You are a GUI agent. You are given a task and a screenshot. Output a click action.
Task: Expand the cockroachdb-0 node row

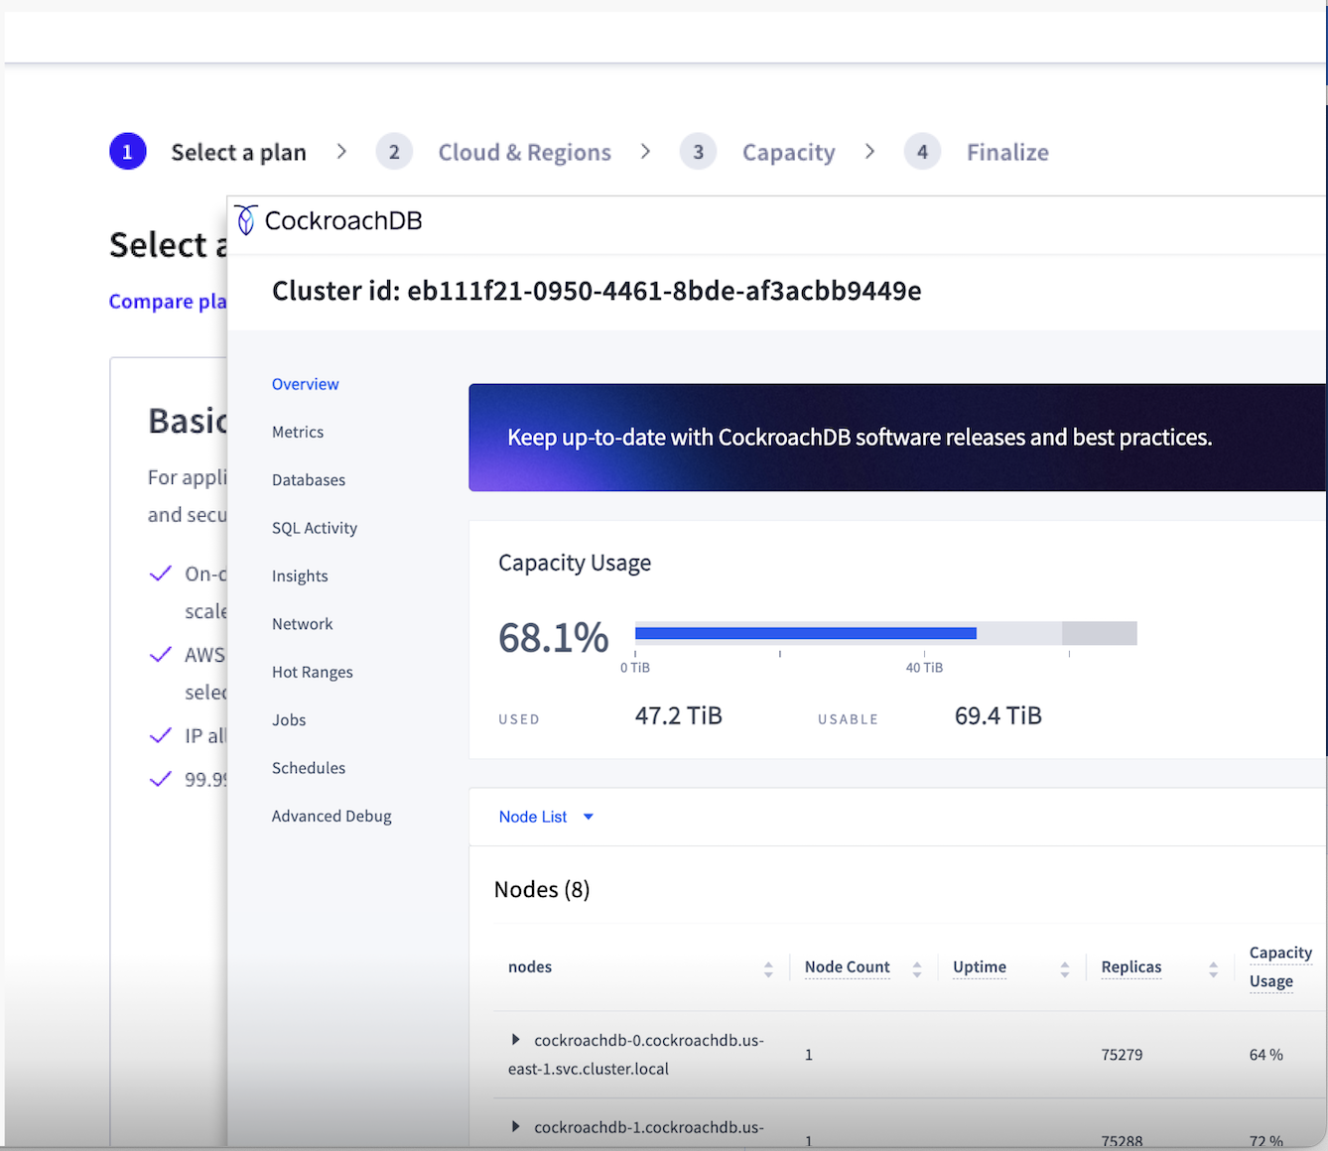515,1040
